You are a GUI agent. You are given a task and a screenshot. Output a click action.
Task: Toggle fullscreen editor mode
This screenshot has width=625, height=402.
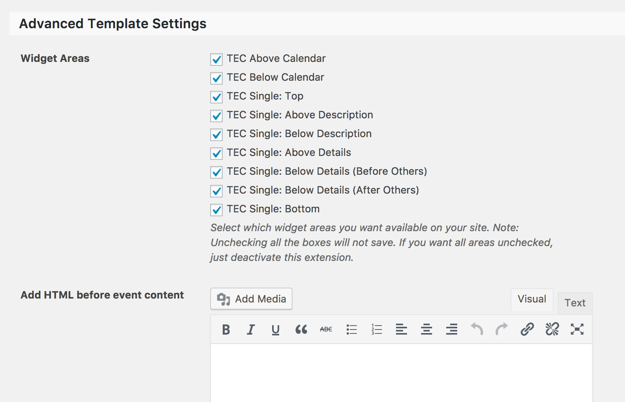tap(577, 330)
